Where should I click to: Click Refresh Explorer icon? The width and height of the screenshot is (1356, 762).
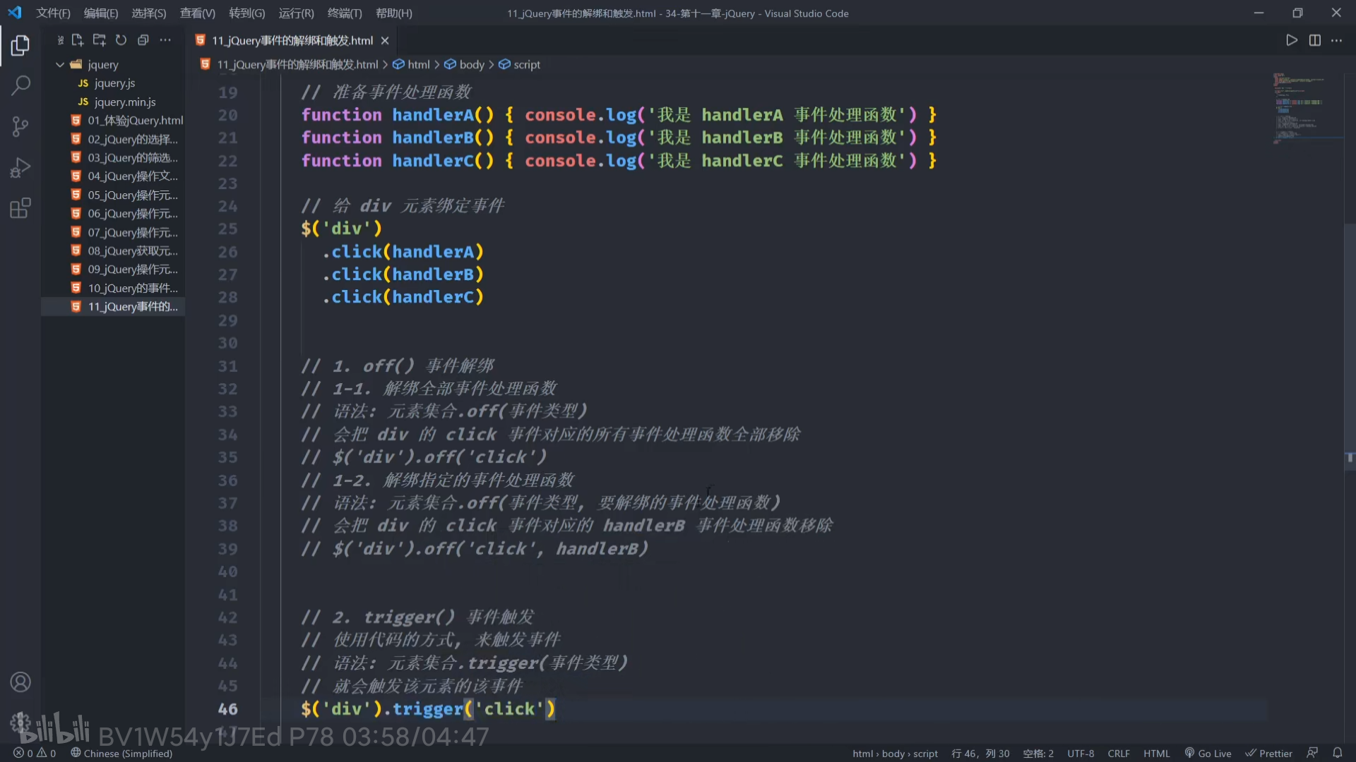coord(121,40)
